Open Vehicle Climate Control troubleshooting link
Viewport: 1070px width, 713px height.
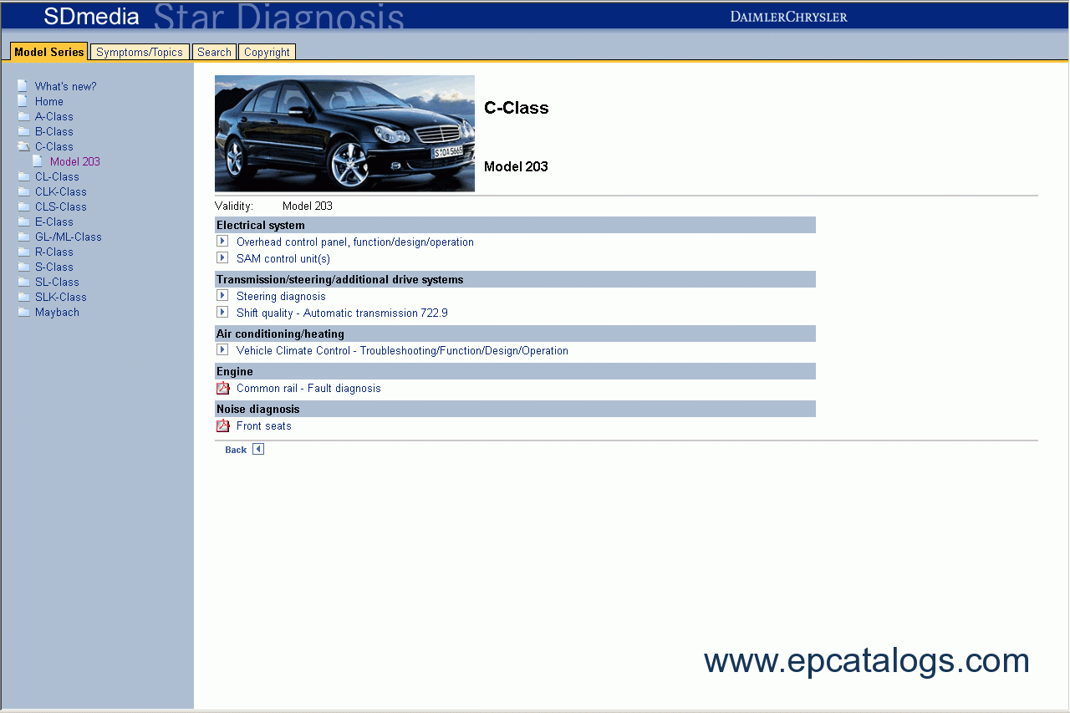click(402, 351)
